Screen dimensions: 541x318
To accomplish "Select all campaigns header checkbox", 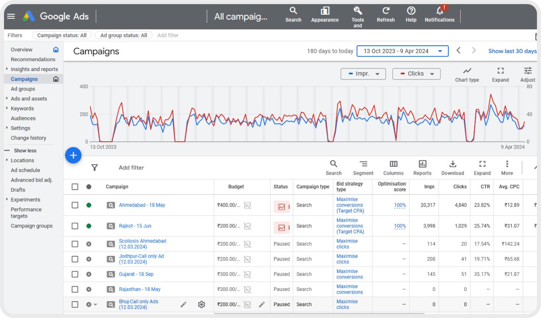I will tap(75, 187).
